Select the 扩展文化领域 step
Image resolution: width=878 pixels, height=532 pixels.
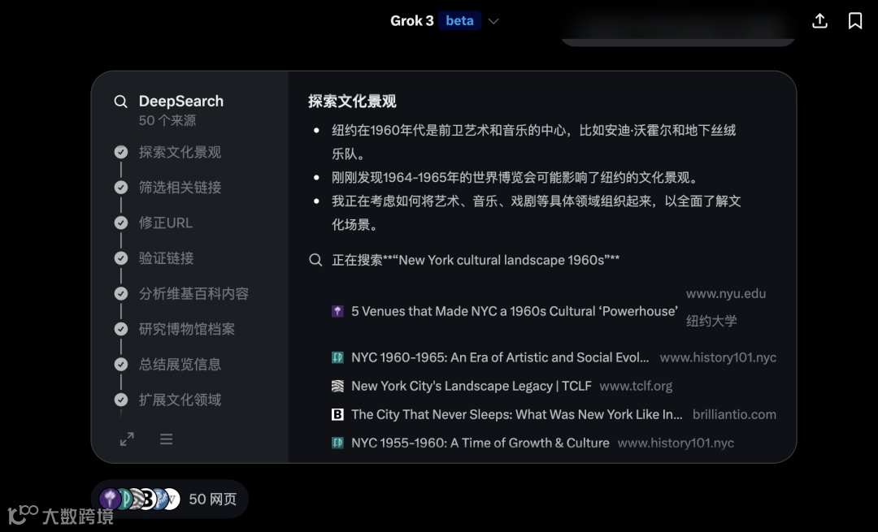click(x=180, y=400)
